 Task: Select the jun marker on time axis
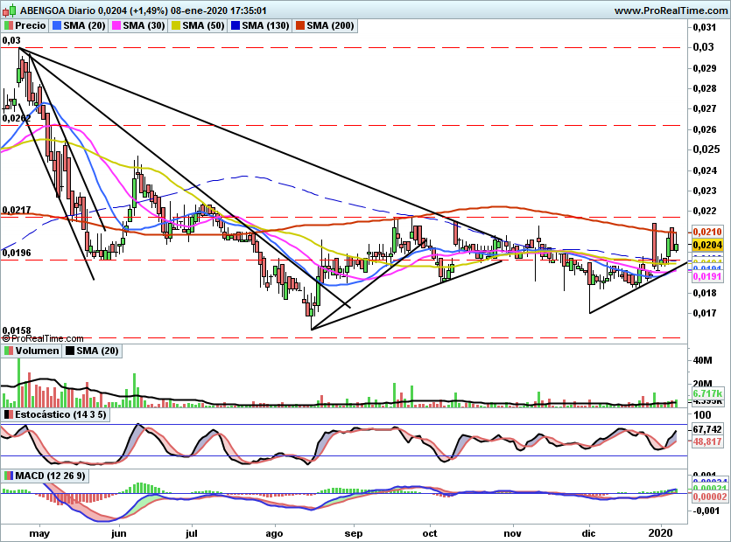pos(120,531)
